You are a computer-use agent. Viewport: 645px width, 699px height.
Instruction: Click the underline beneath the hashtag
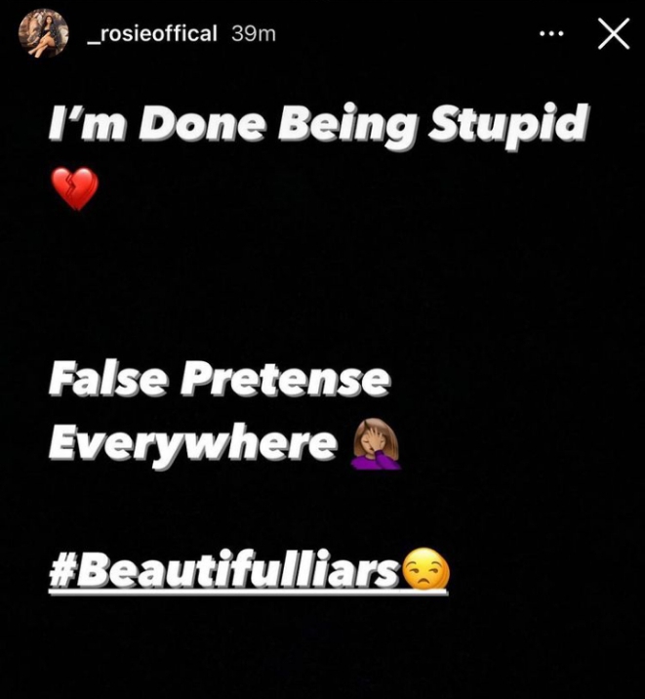coord(248,592)
